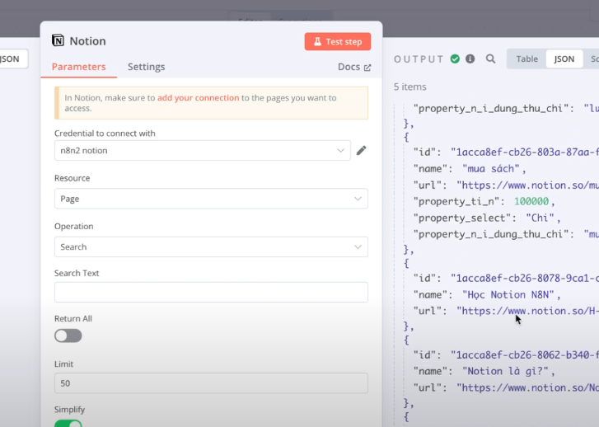Click the green output success checkmark
This screenshot has width=599, height=427.
pyautogui.click(x=455, y=59)
